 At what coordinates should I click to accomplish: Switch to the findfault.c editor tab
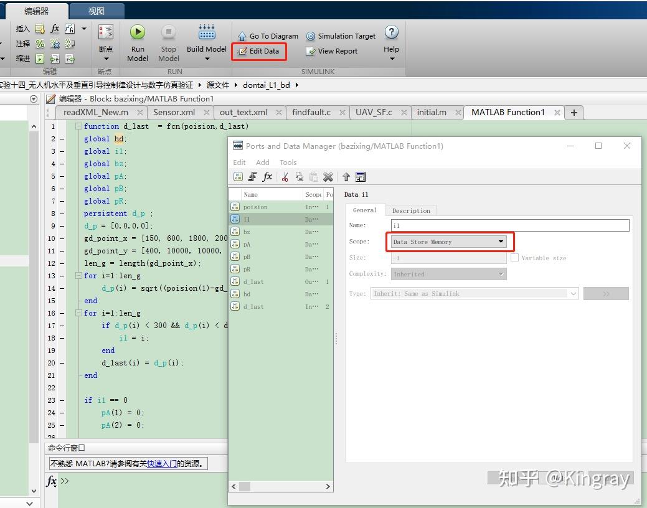pos(311,112)
